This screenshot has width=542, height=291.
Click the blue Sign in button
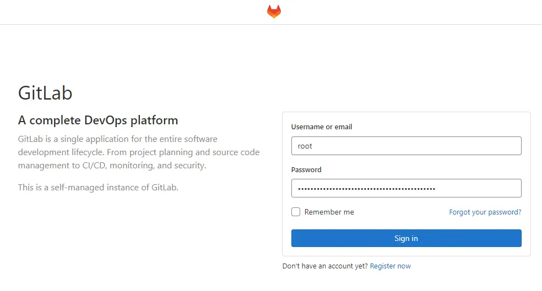(406, 238)
